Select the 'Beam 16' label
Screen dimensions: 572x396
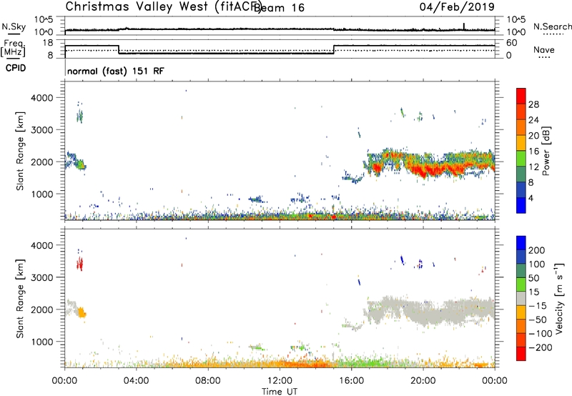tap(279, 8)
